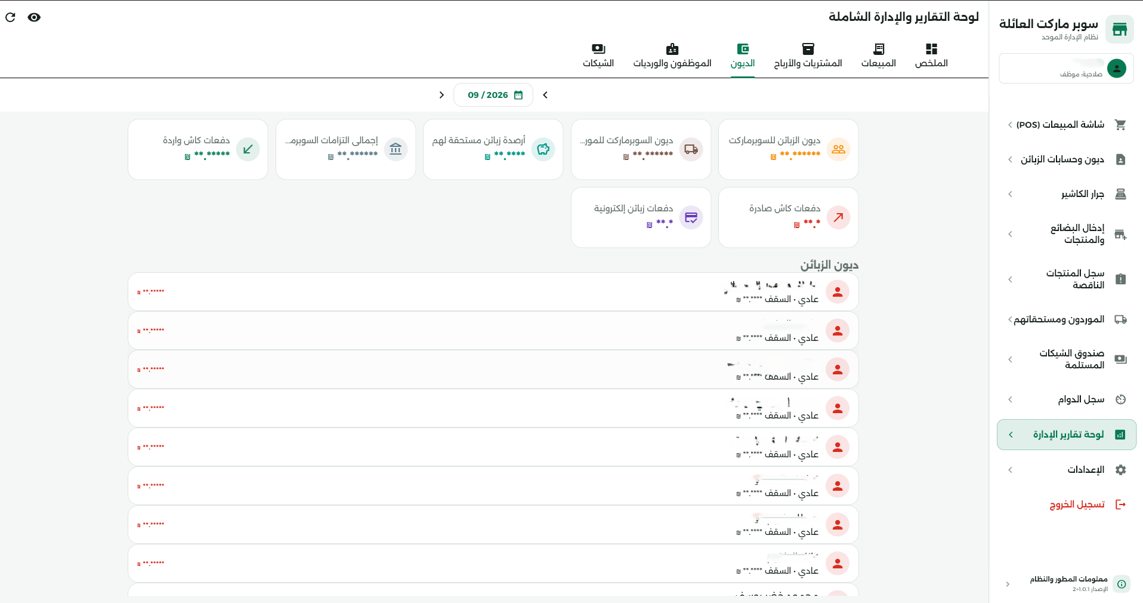Click the arrow right of month picker

545,95
